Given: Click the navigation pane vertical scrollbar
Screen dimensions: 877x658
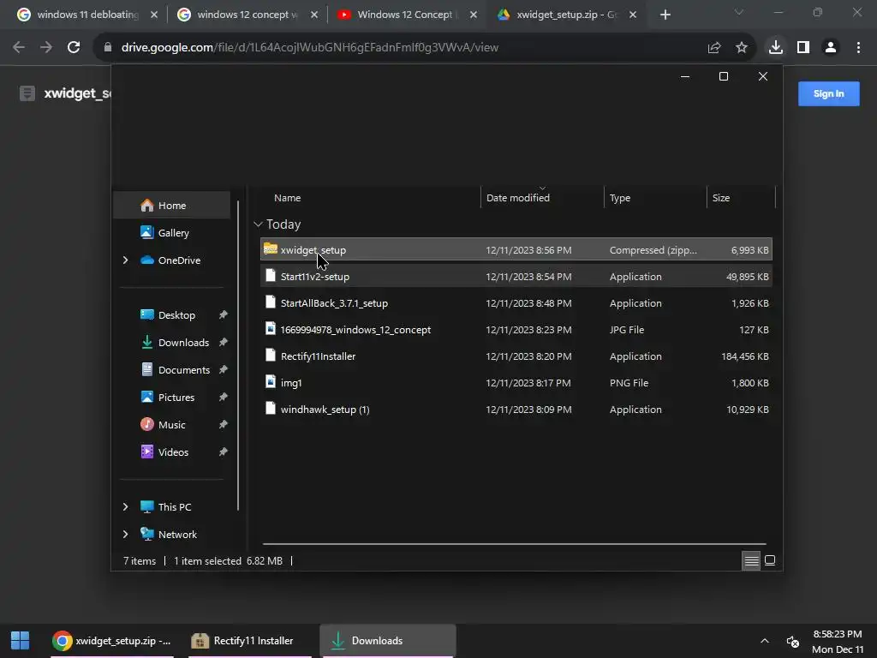Looking at the screenshot, I should click(x=238, y=356).
